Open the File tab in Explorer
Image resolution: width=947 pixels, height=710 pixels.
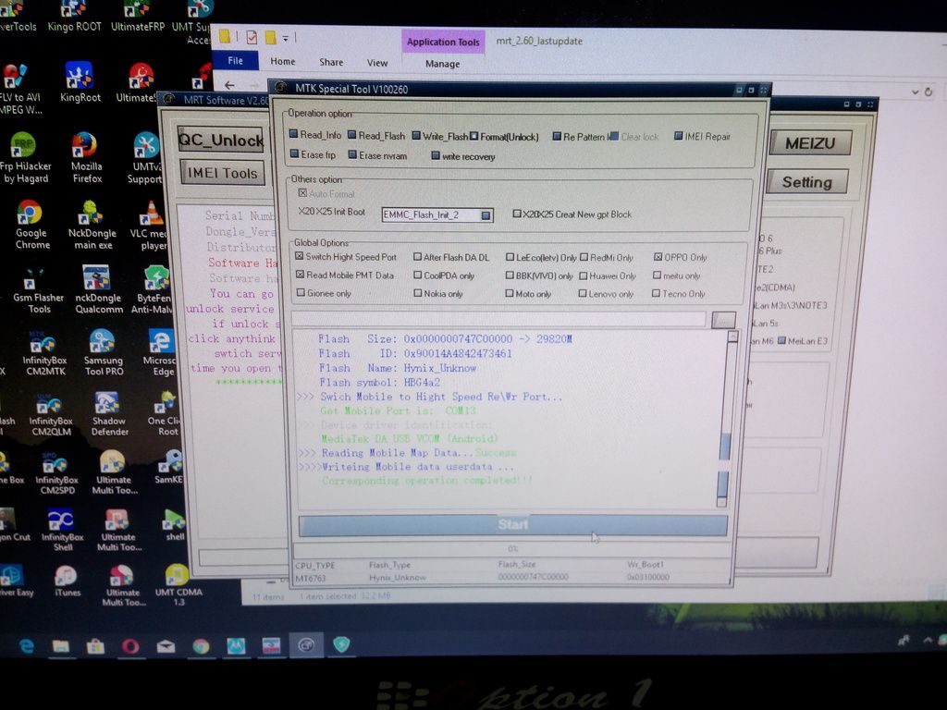click(x=235, y=62)
